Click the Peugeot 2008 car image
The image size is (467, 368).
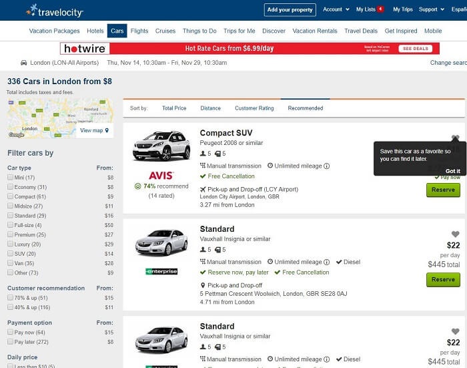161,146
